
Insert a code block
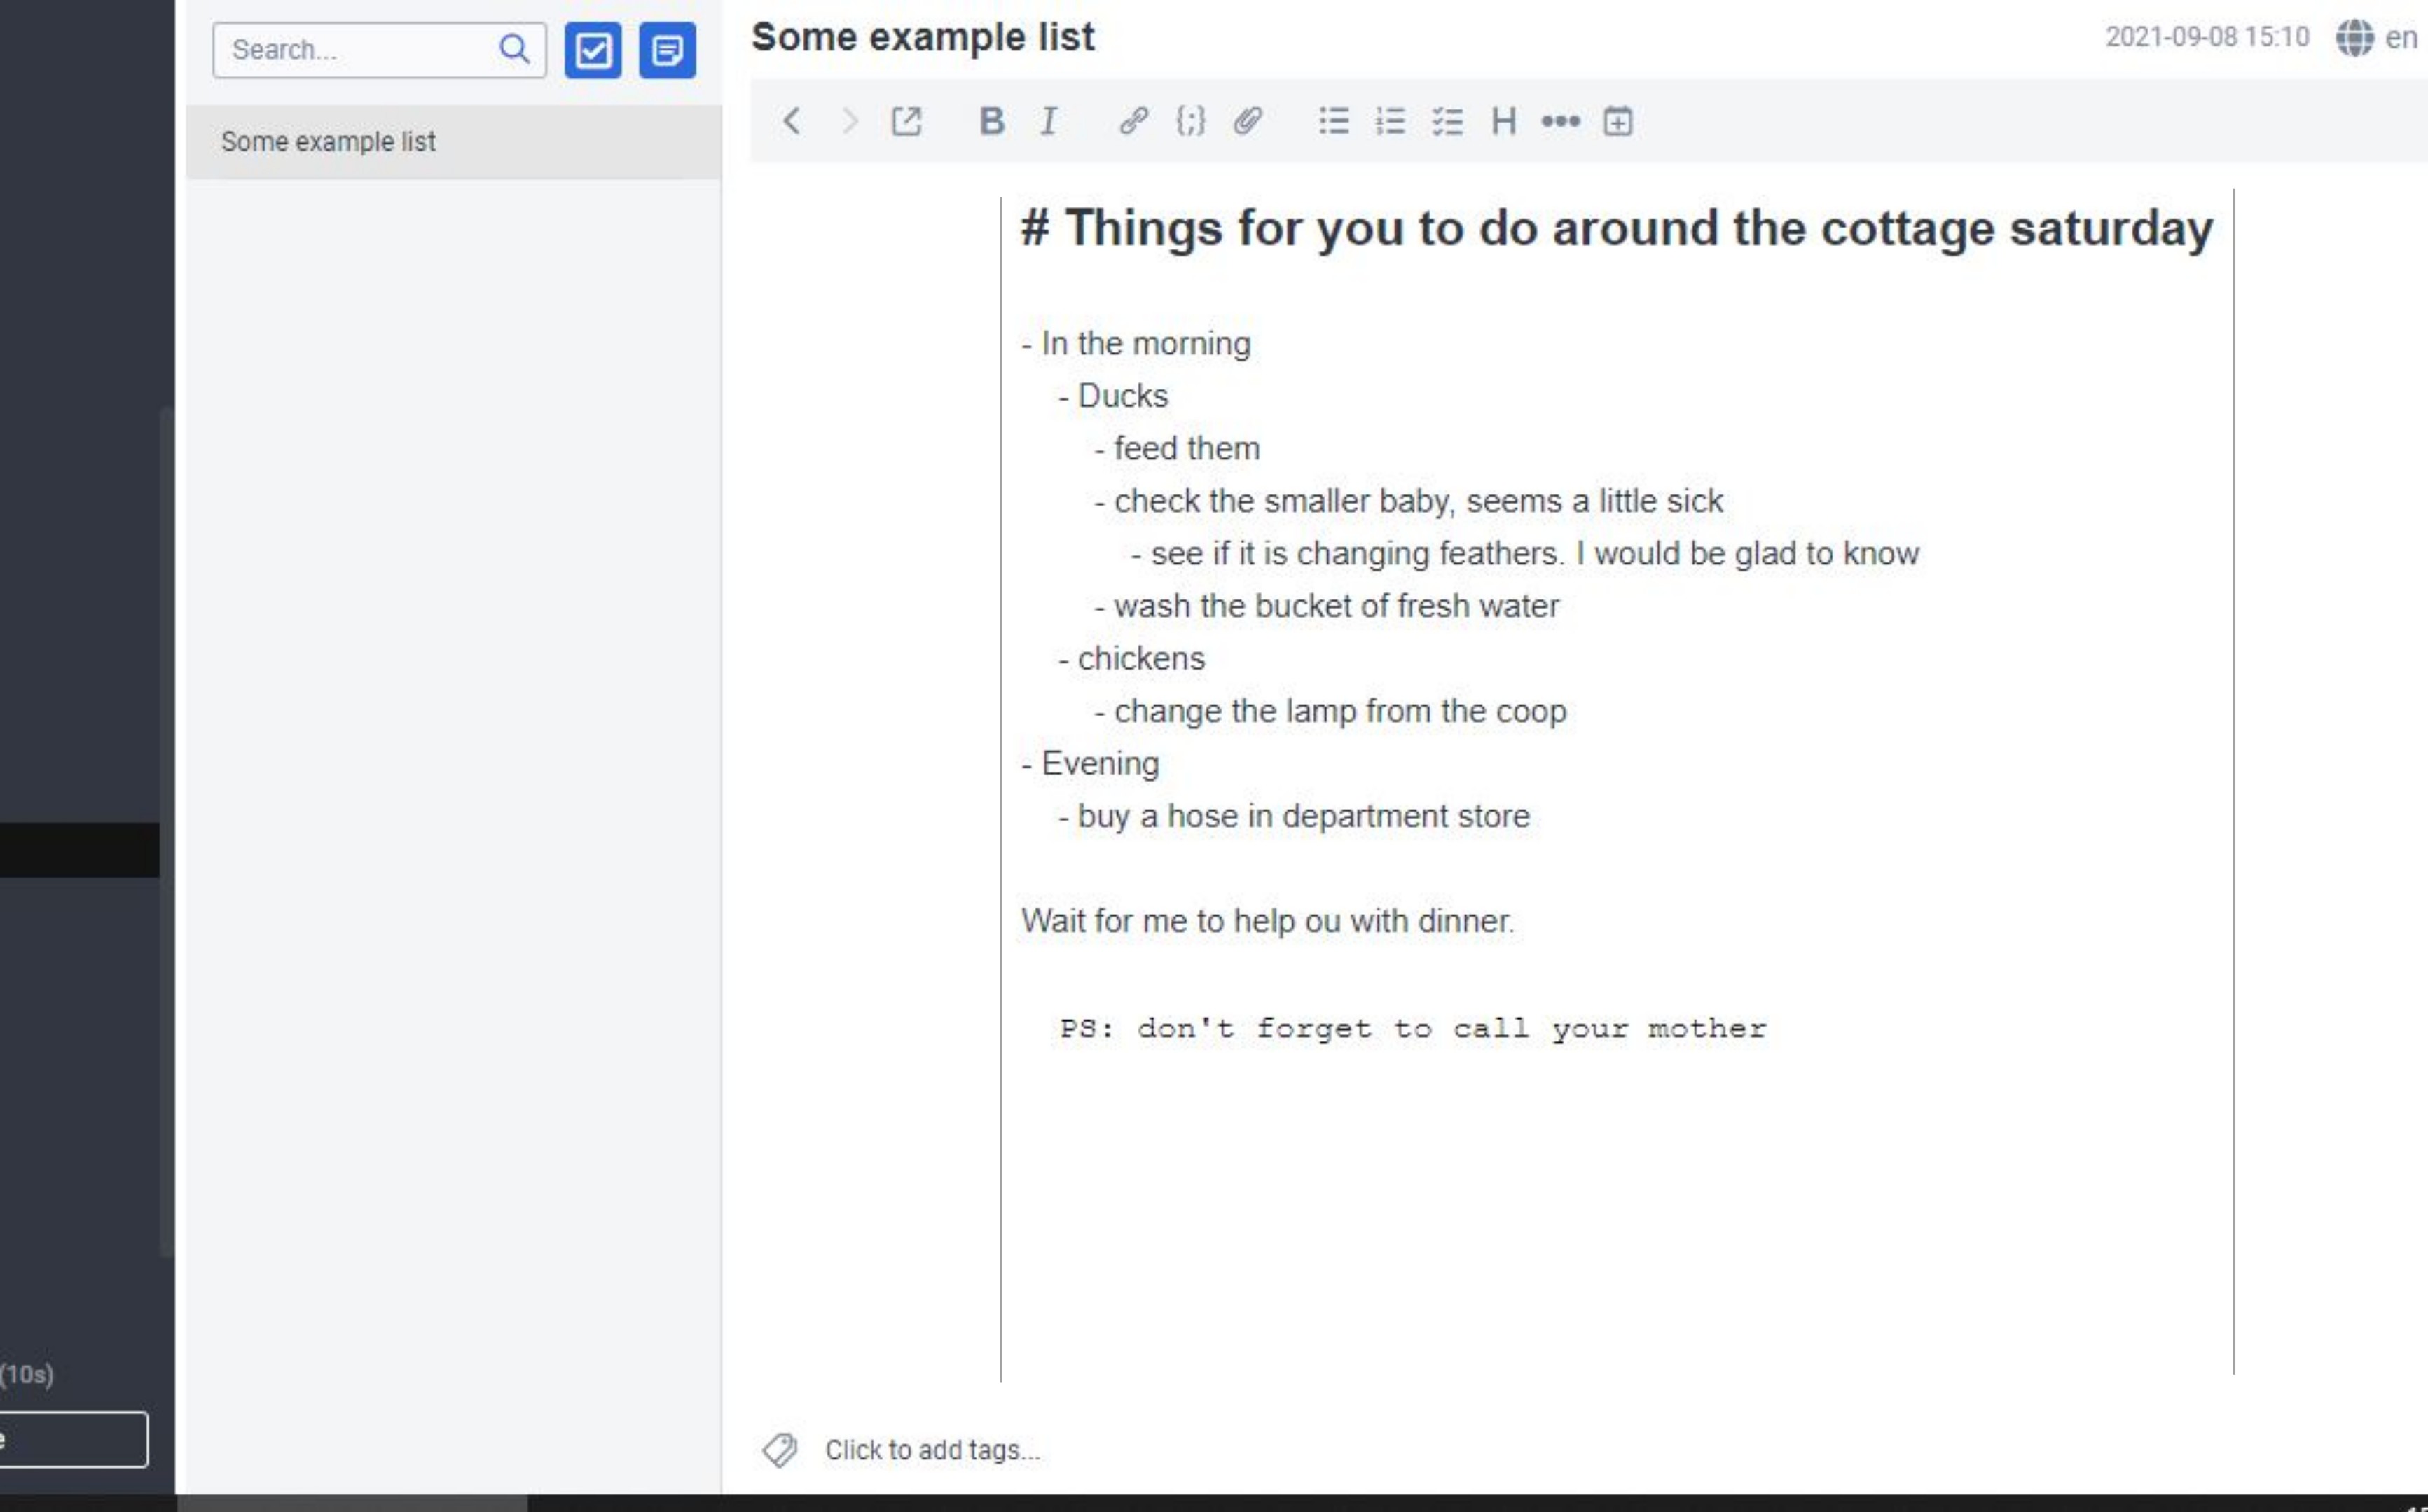pyautogui.click(x=1190, y=121)
